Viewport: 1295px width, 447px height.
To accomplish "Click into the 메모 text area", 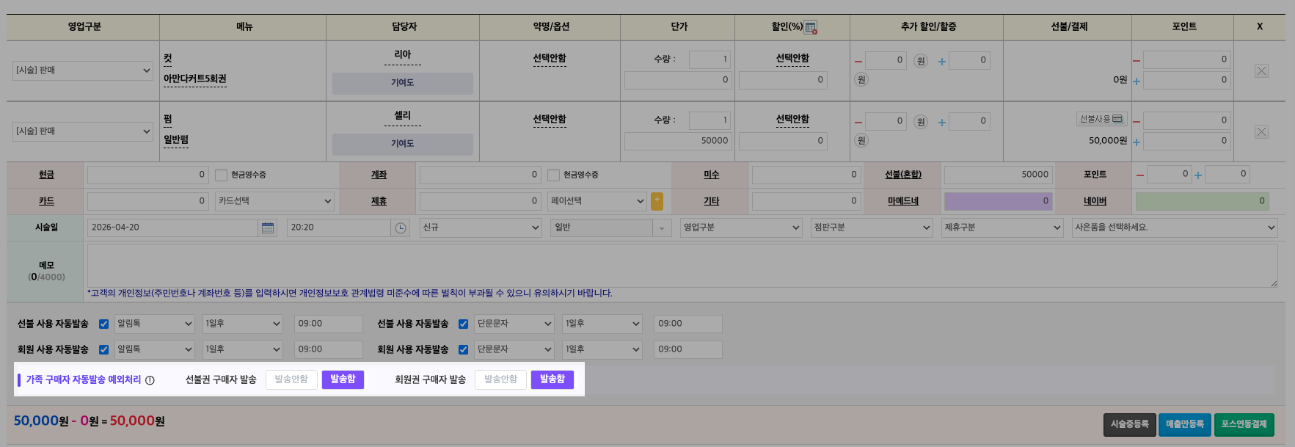I will point(682,265).
